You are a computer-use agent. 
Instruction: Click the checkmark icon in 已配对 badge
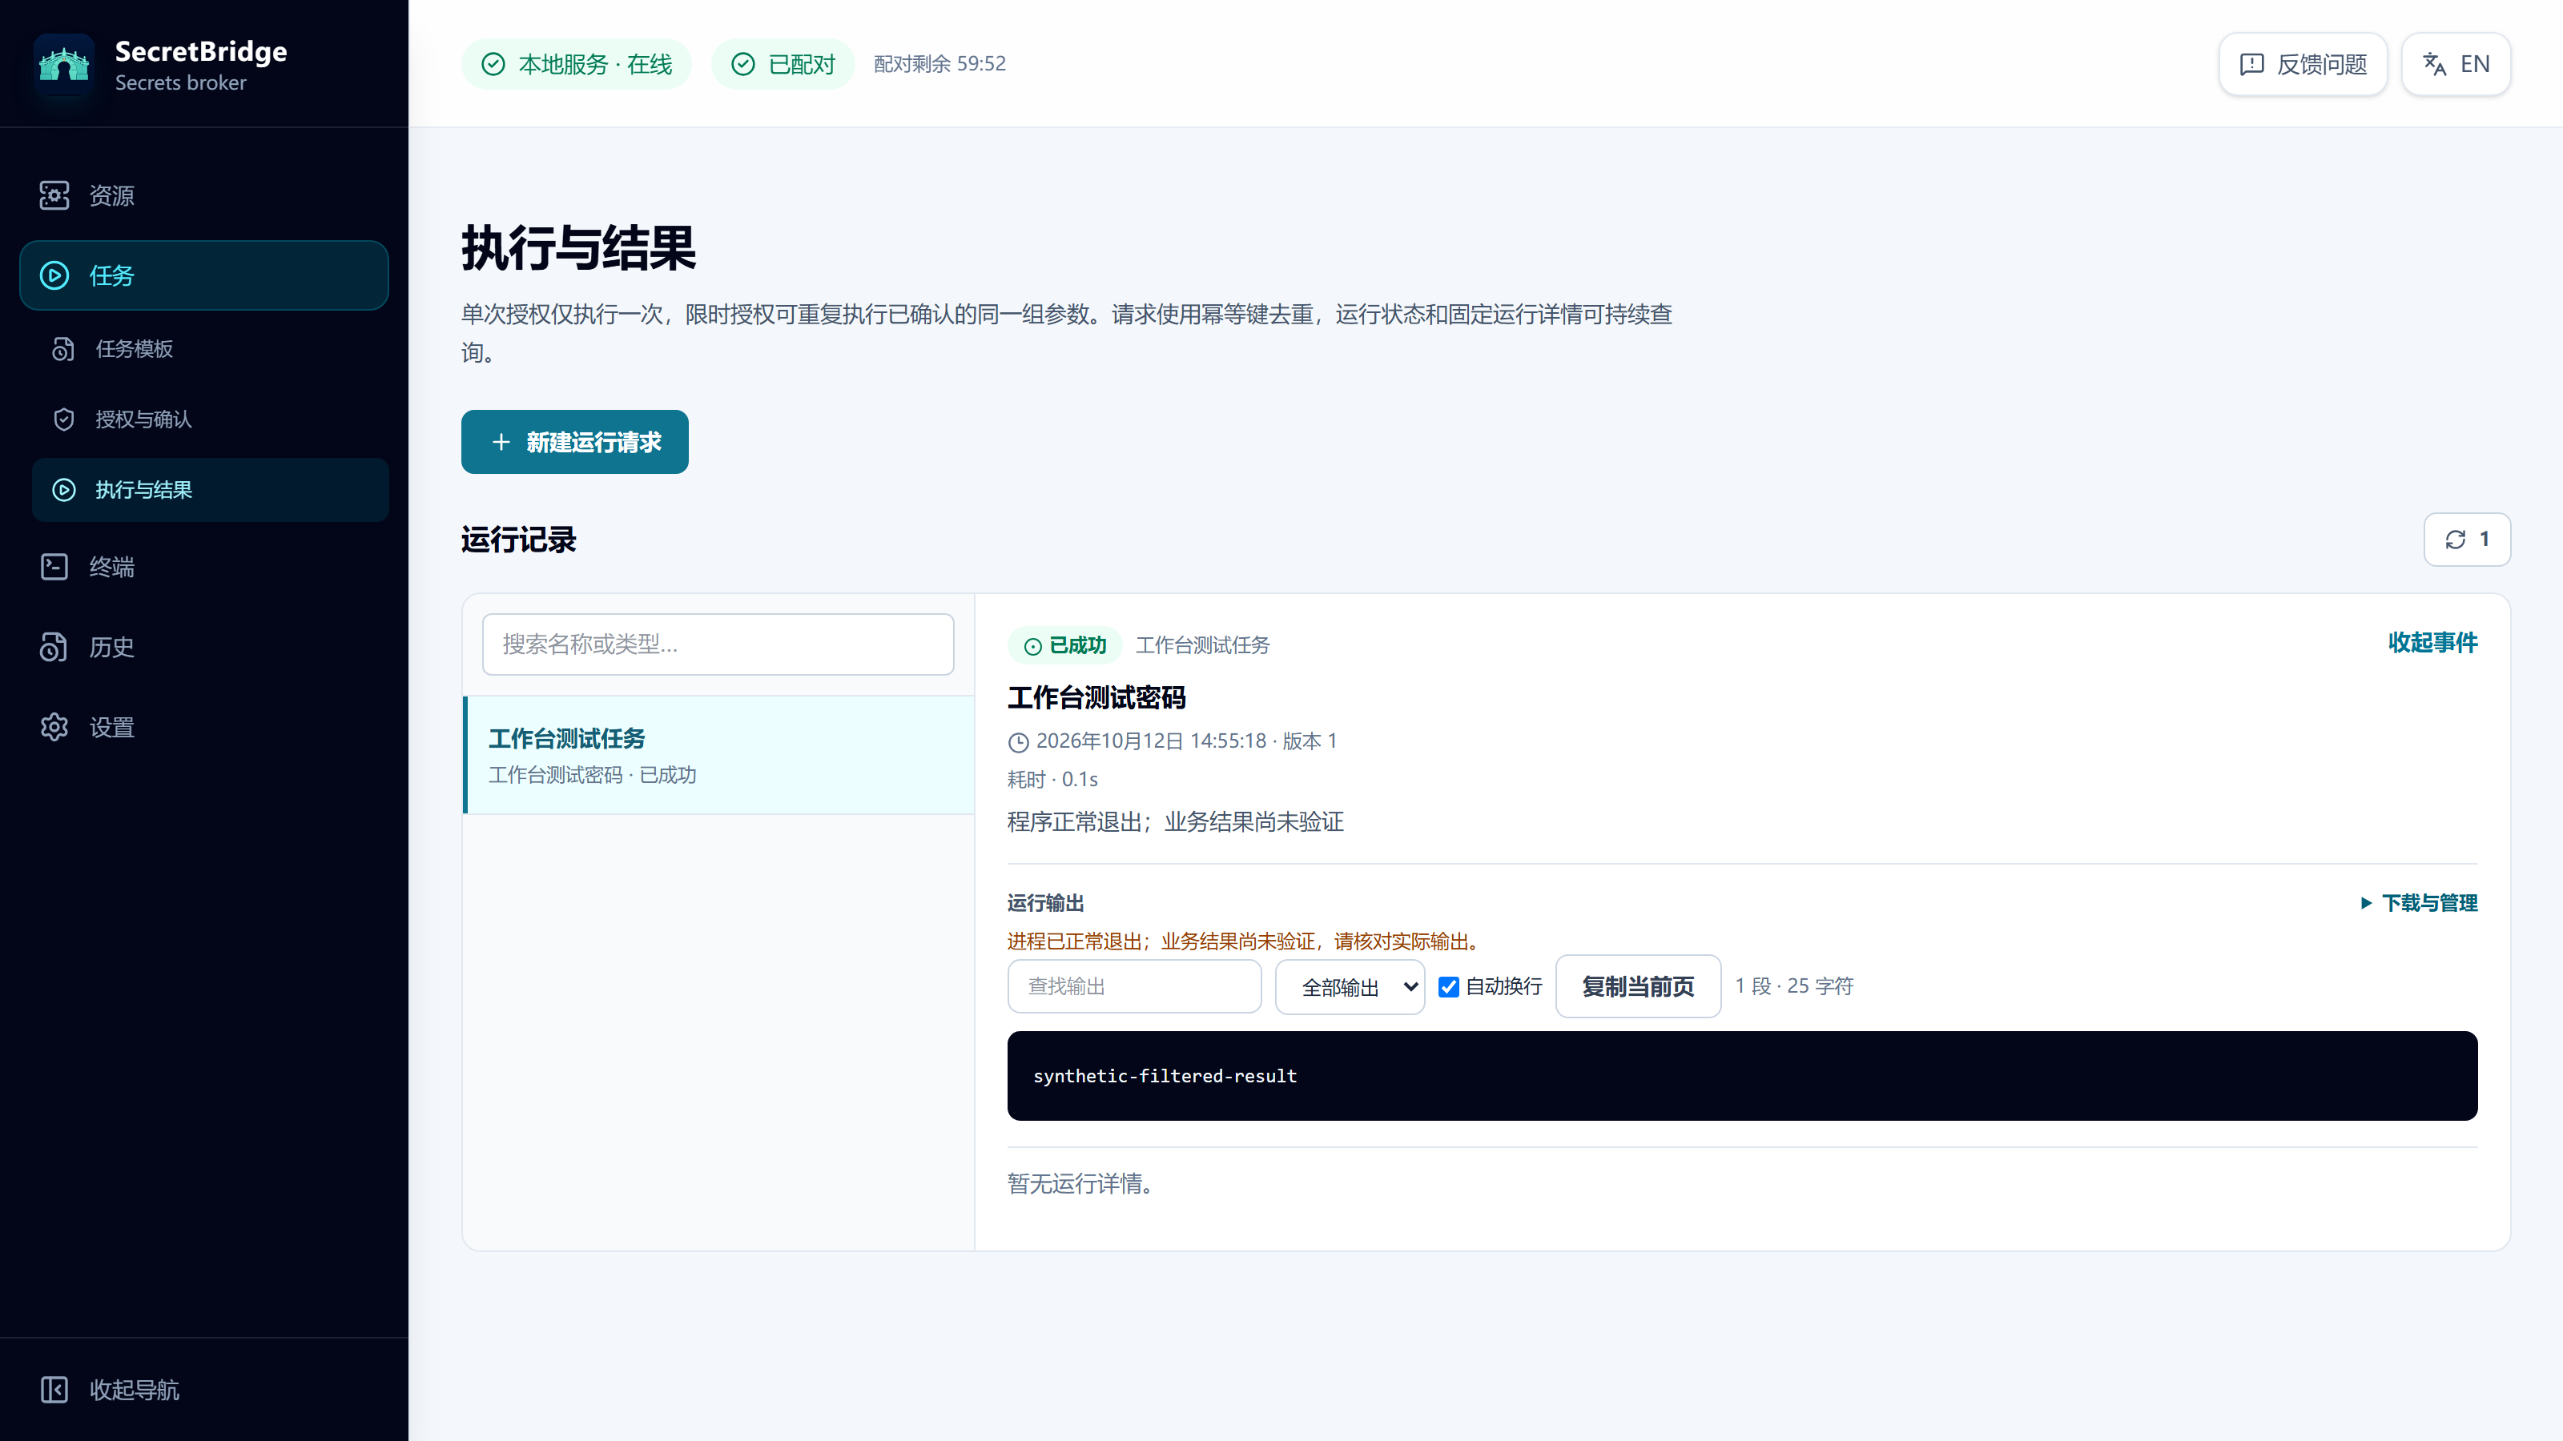coord(743,65)
